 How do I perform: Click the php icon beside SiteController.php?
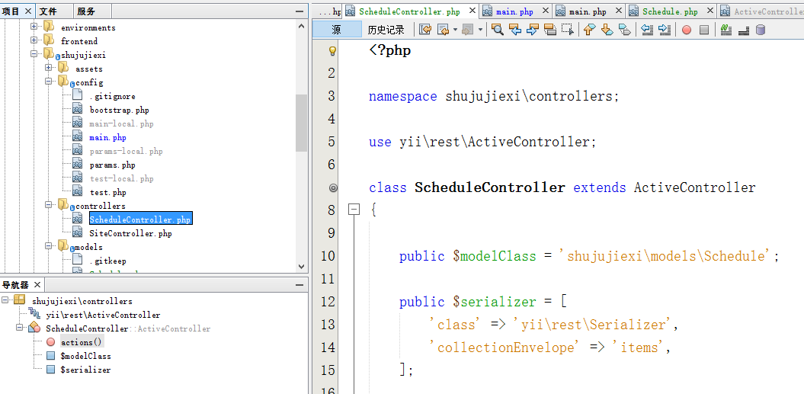pyautogui.click(x=78, y=233)
